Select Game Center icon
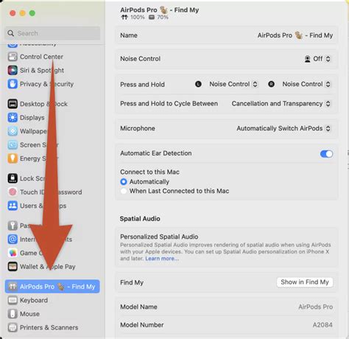The image size is (349, 339). 13,253
